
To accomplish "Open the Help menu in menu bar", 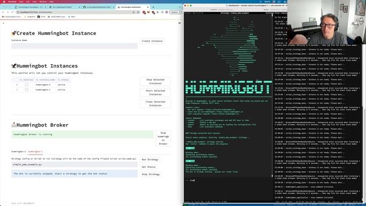I will pyautogui.click(x=51, y=2).
